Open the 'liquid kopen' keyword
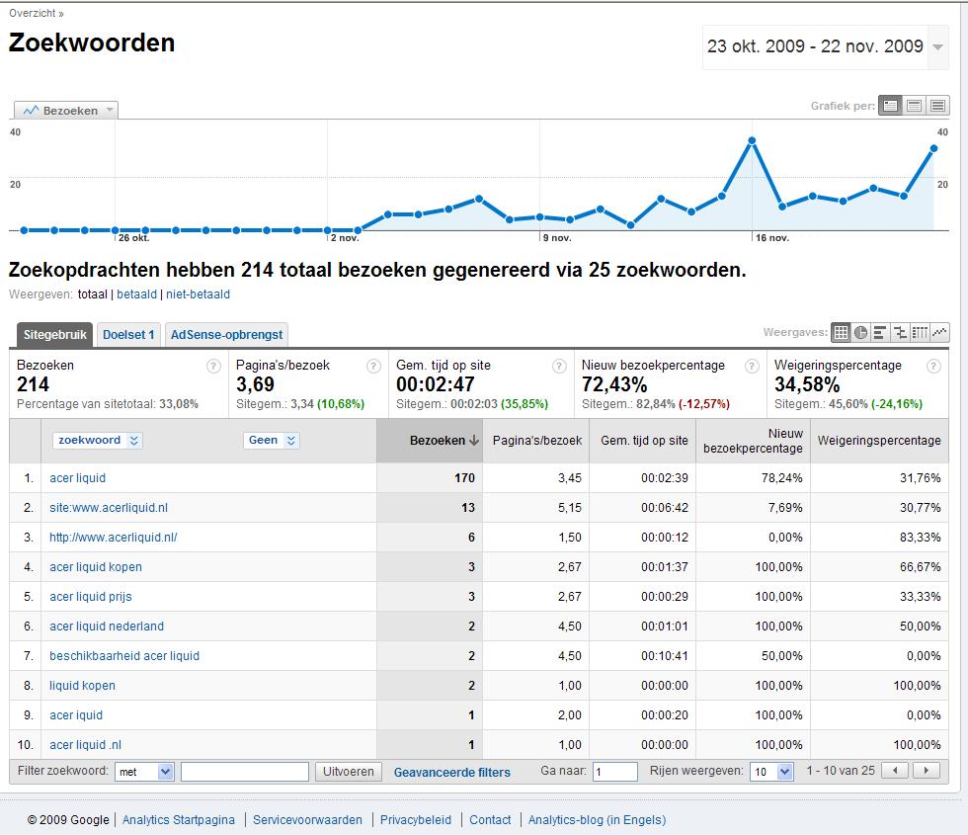The width and height of the screenshot is (968, 835). click(82, 686)
